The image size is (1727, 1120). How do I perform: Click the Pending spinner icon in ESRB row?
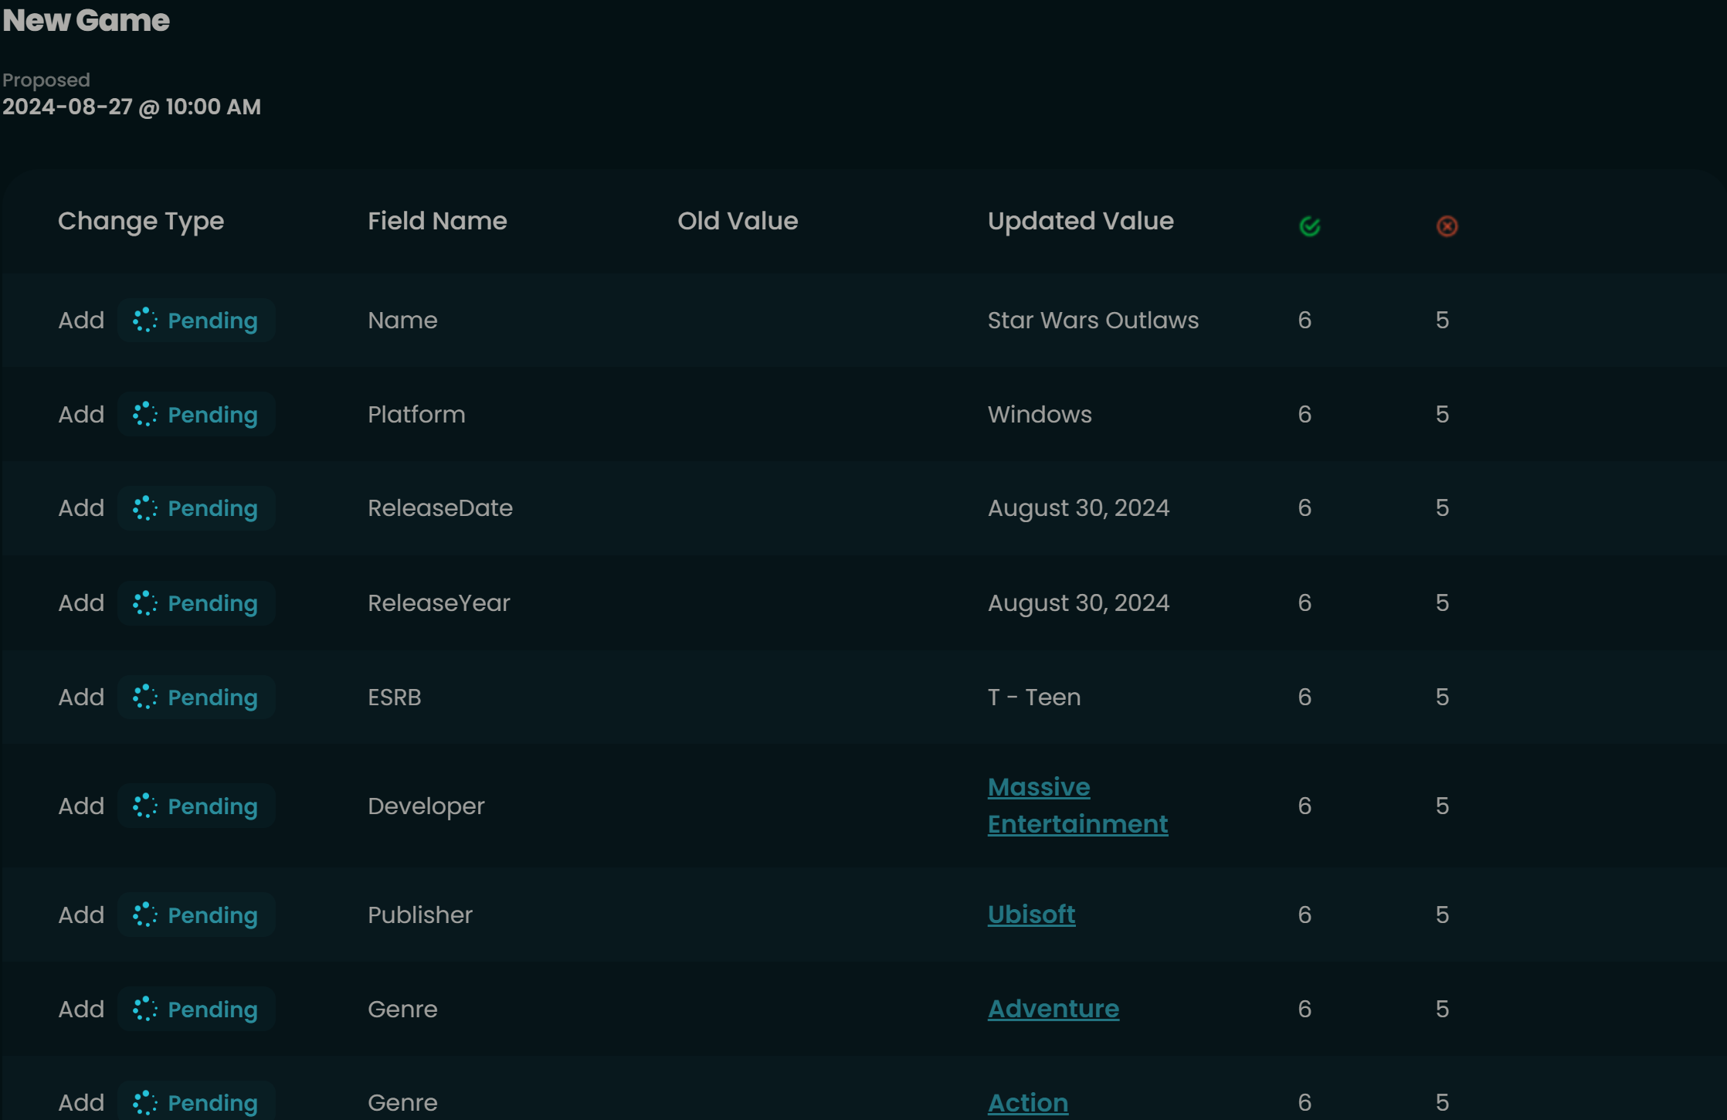click(145, 697)
